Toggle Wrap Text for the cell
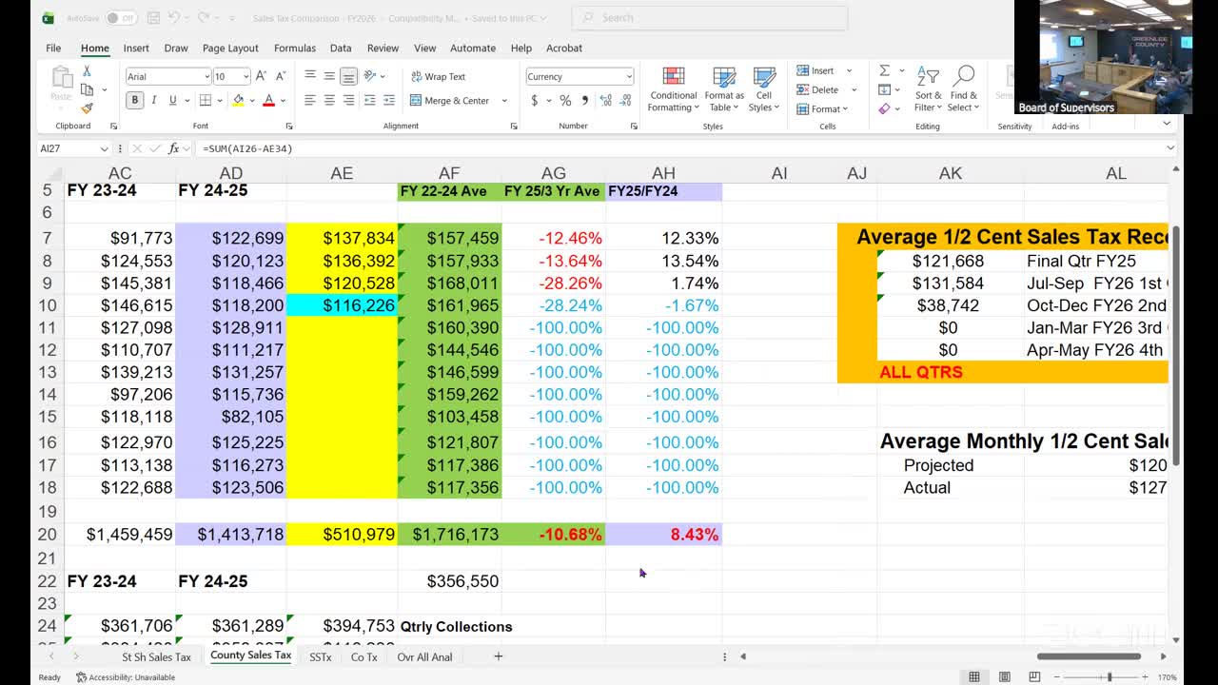 click(x=438, y=76)
